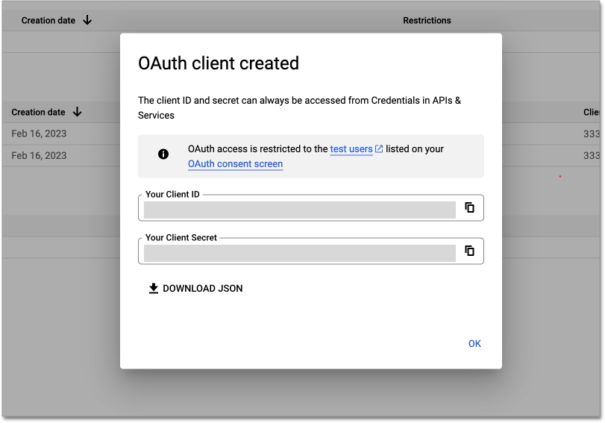
Task: Click the download arrow icon beside DOWNLOAD JSON
Action: point(154,289)
